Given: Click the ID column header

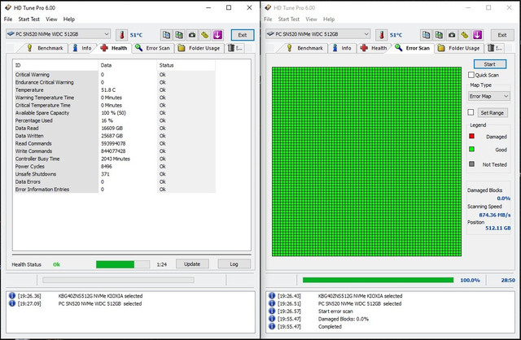Looking at the screenshot, I should click(x=56, y=65).
